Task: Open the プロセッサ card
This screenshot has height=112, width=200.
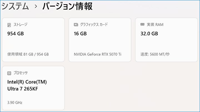Action: [33, 88]
